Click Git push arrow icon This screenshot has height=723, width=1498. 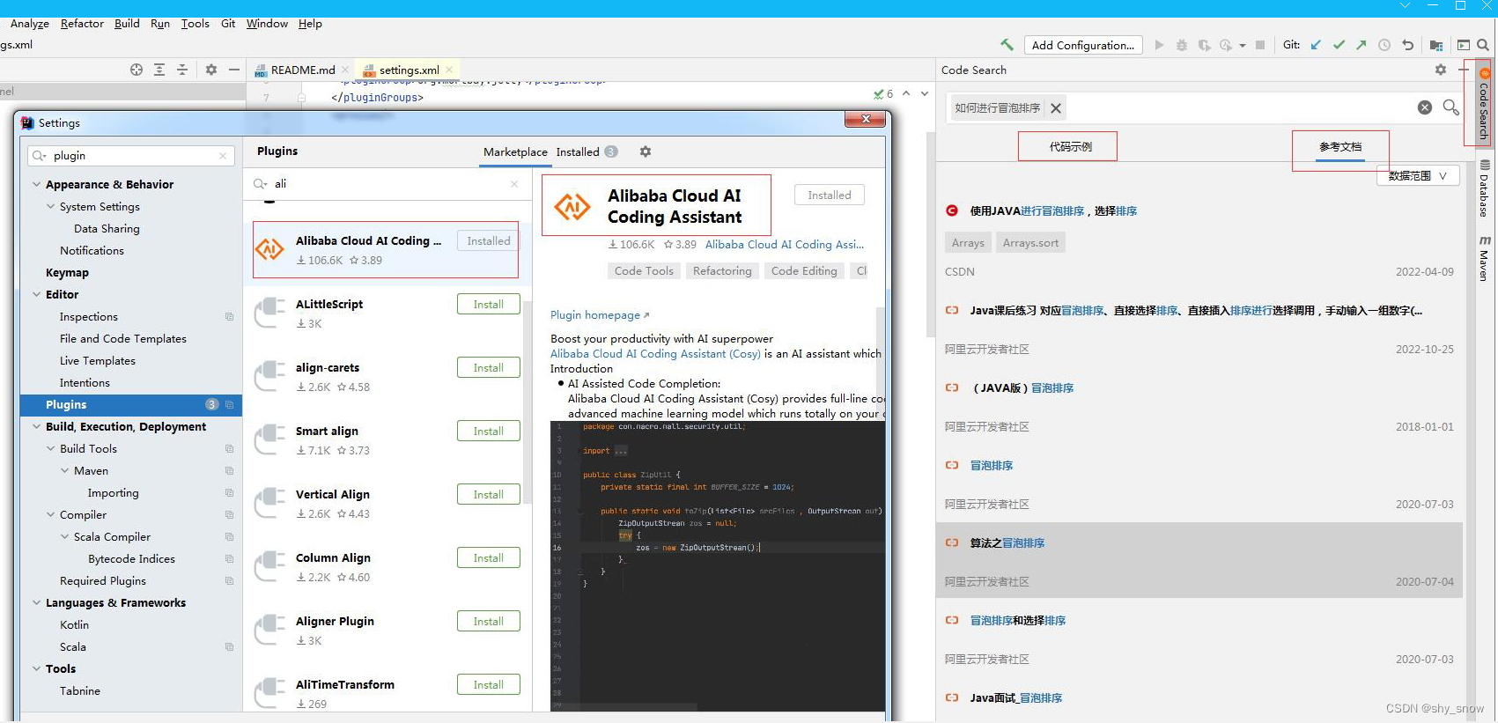[1361, 45]
